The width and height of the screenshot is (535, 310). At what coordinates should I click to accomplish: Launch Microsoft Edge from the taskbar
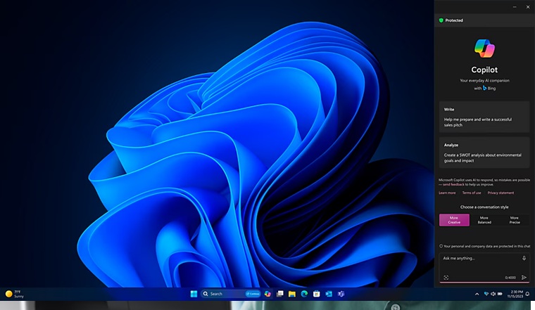(x=304, y=294)
